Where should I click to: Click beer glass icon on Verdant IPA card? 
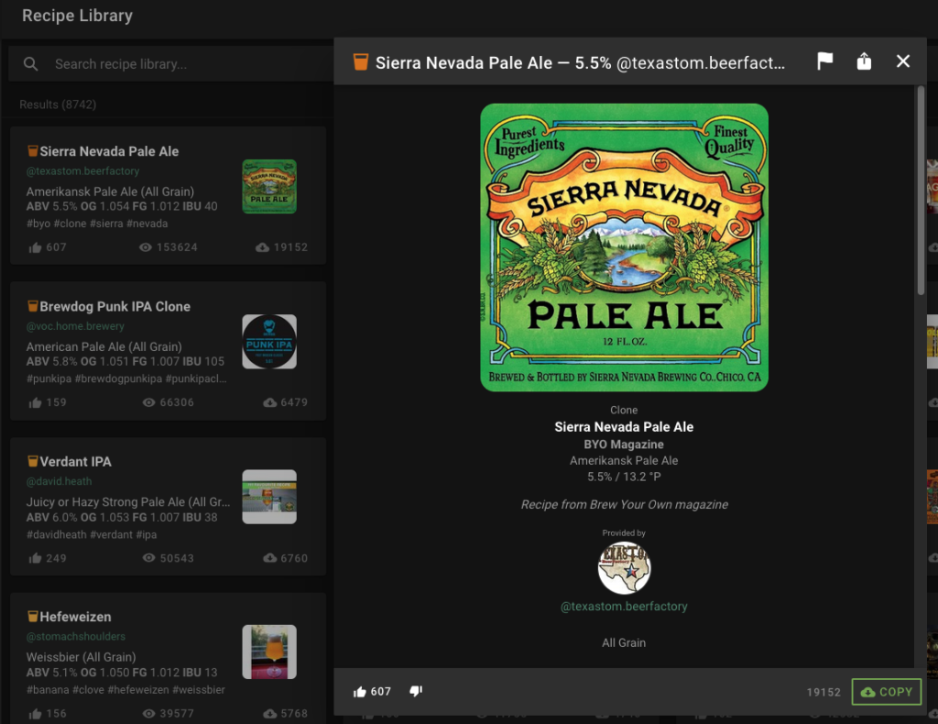coord(33,461)
